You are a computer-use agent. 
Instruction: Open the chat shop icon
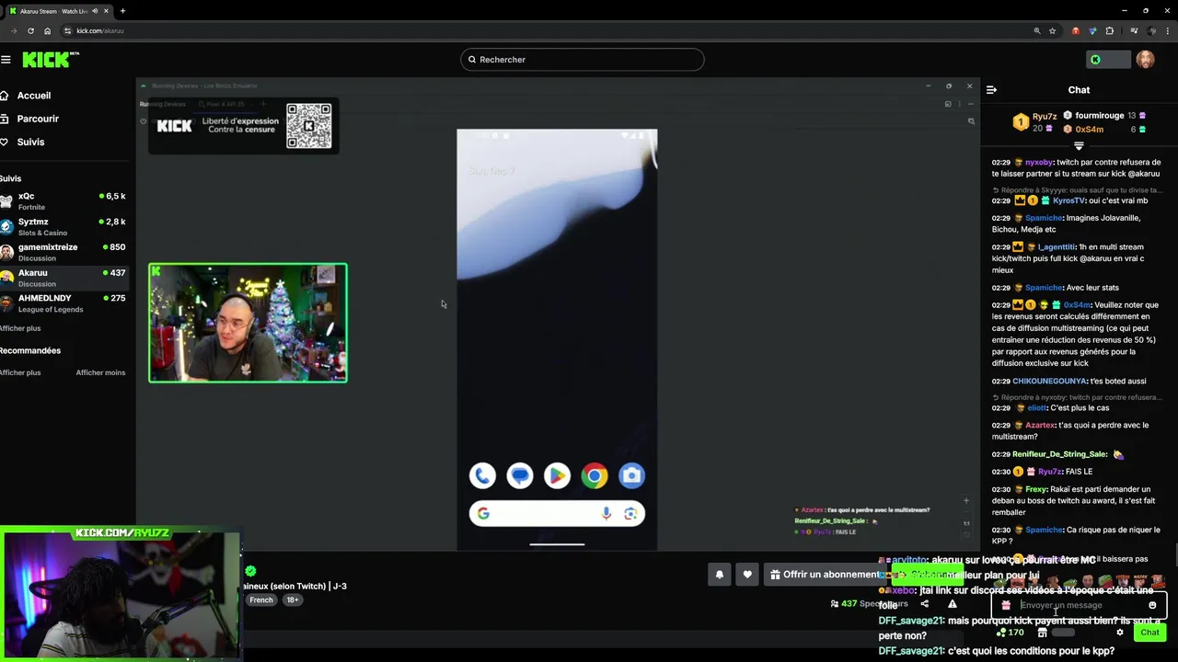coord(1042,633)
